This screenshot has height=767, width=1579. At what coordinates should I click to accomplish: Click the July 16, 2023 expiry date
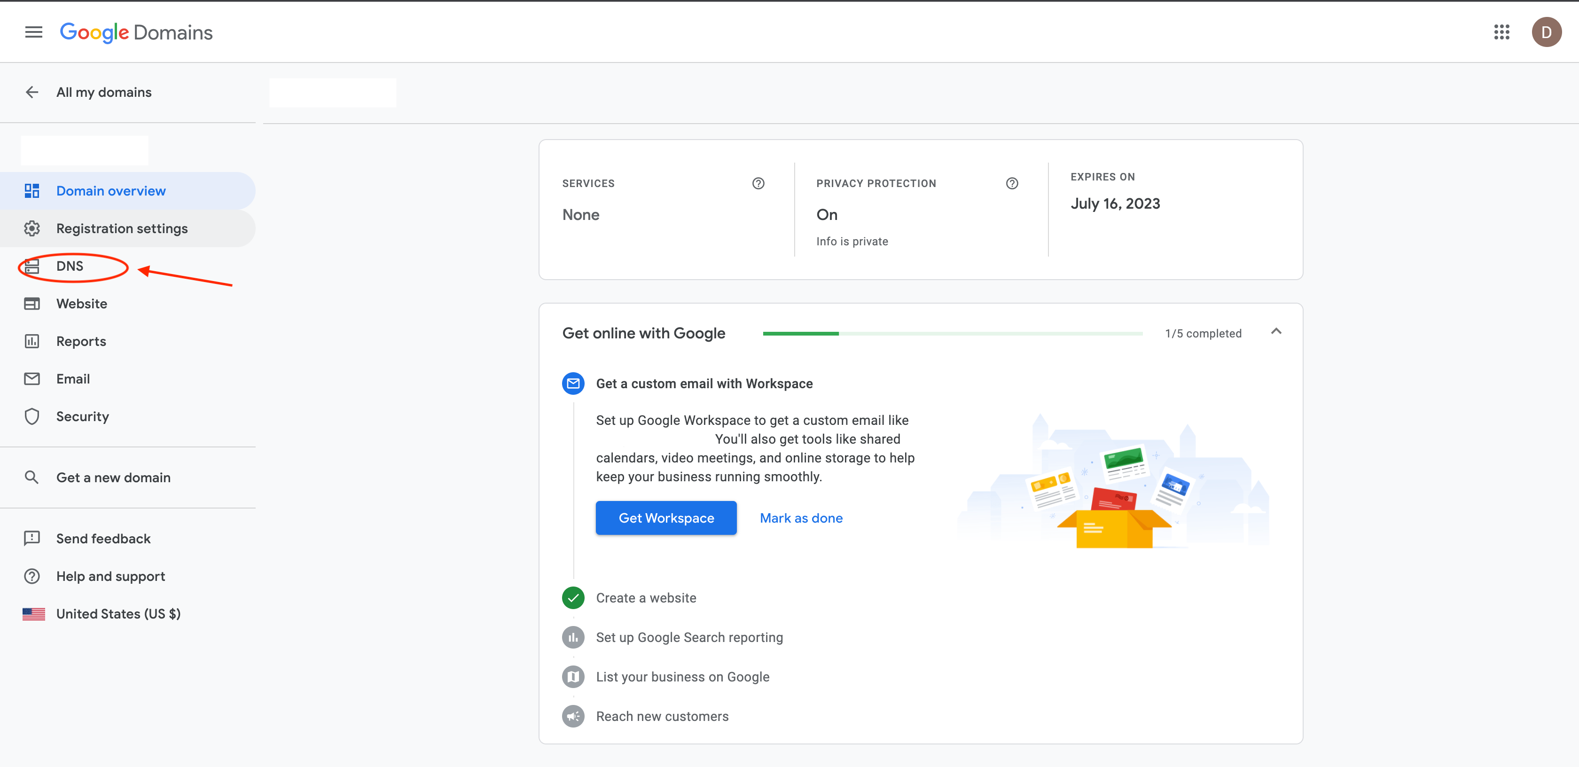click(1115, 203)
